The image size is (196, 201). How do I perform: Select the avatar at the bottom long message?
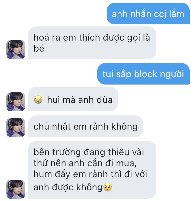tap(16, 189)
